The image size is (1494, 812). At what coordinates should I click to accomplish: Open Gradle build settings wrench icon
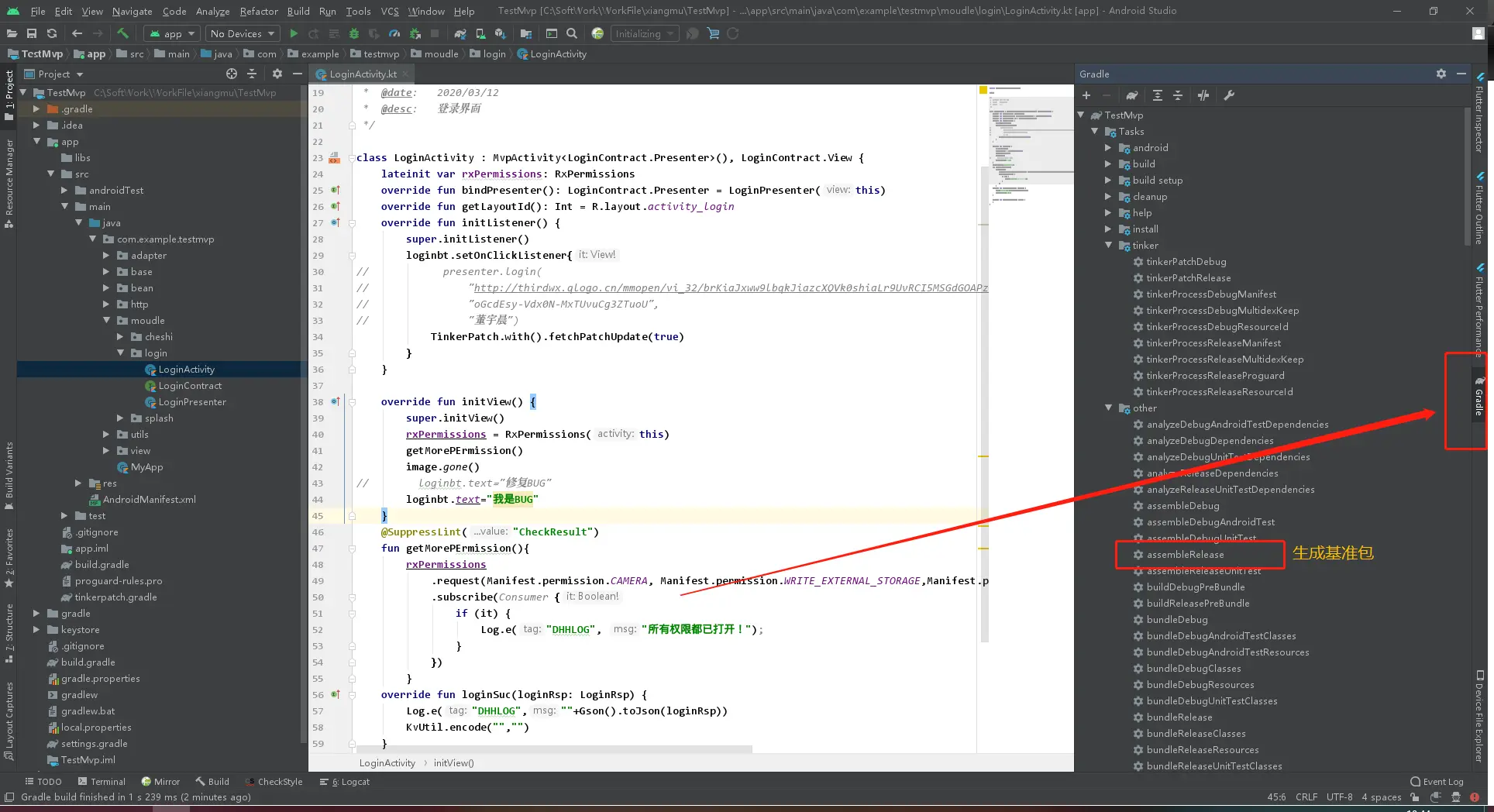click(x=1229, y=95)
